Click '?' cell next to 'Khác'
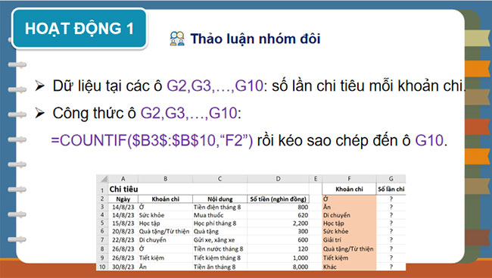Image resolution: width=492 pixels, height=278 pixels. (391, 267)
